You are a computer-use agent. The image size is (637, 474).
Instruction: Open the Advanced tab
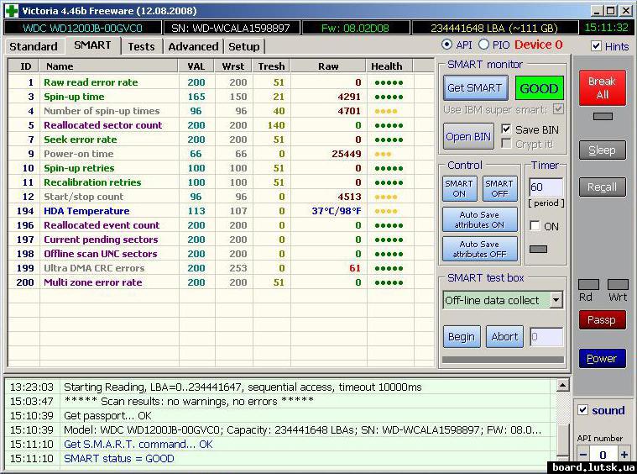coord(193,46)
